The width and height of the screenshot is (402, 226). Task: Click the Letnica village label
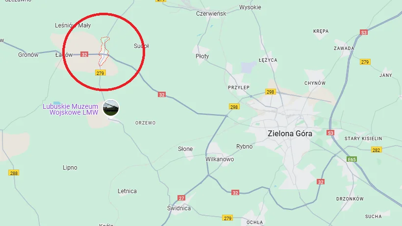pyautogui.click(x=127, y=191)
